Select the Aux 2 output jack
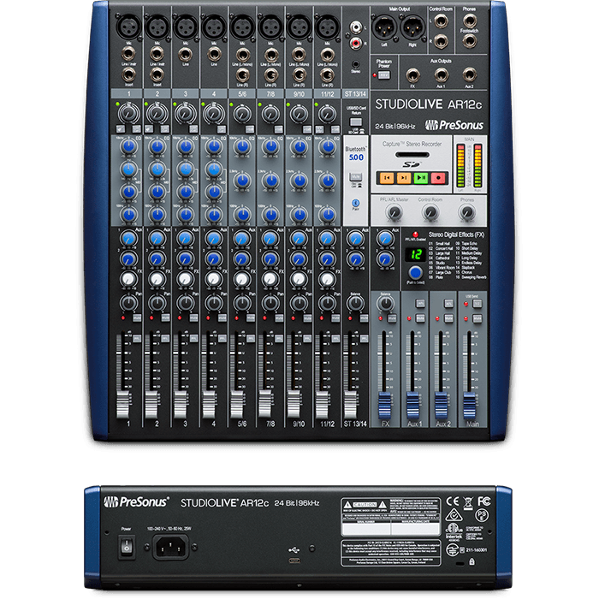 (470, 75)
